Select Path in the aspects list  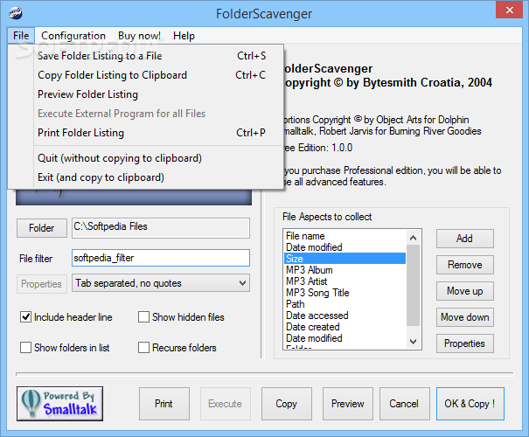coord(345,304)
